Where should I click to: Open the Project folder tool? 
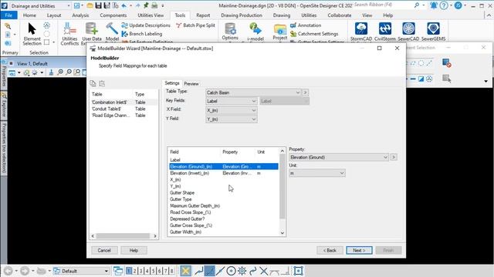(x=279, y=32)
